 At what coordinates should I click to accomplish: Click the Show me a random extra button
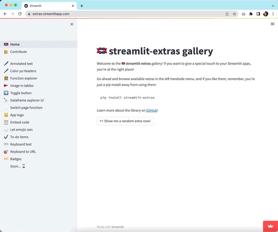tap(124, 121)
